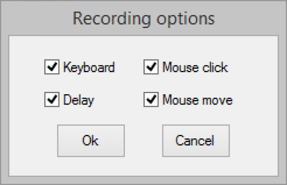Viewport: 287px width, 185px height.
Task: Exclude mouse clicks from the recording
Action: pyautogui.click(x=151, y=68)
